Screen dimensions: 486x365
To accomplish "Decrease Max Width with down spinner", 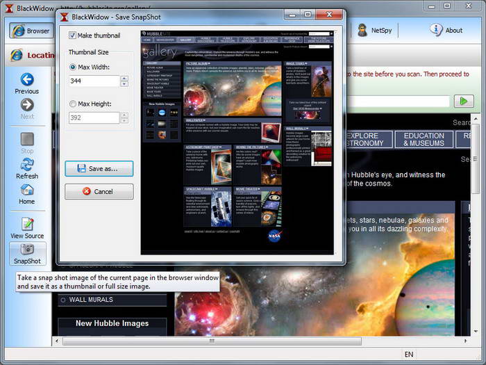I will (x=124, y=84).
